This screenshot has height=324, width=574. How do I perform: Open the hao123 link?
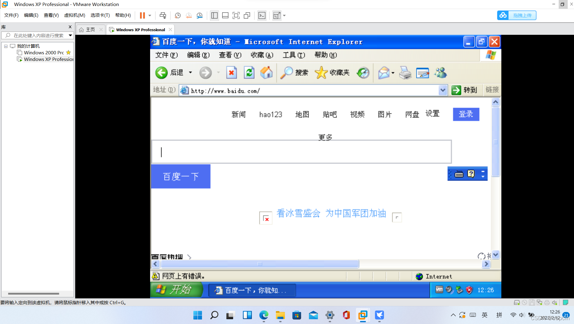[271, 114]
